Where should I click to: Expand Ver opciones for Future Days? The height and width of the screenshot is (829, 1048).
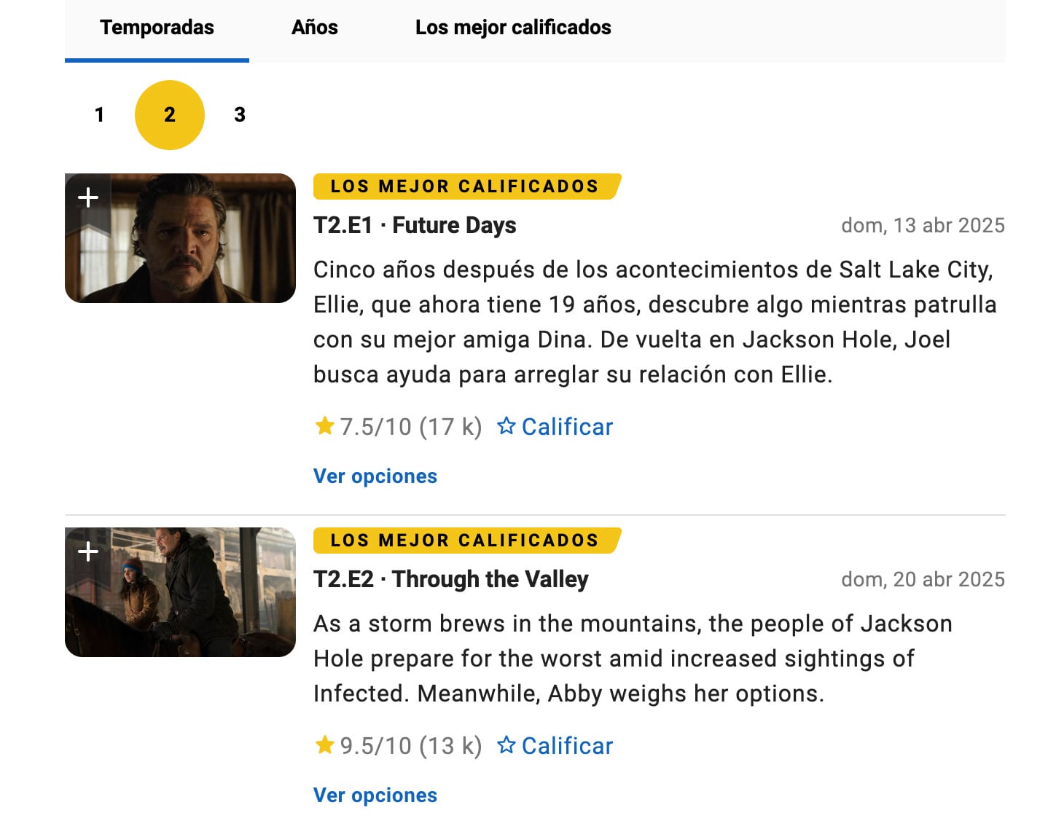(375, 476)
